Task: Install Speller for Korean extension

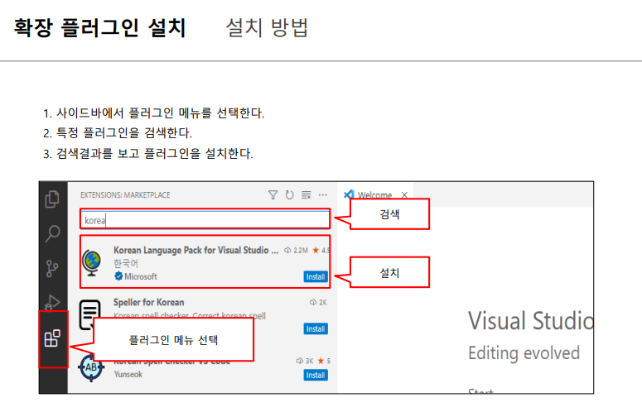Action: pos(316,328)
